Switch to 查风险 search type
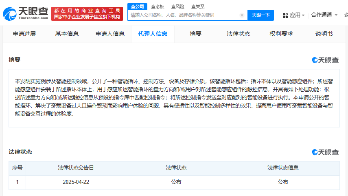This screenshot has height=196, width=348. tap(178, 6)
